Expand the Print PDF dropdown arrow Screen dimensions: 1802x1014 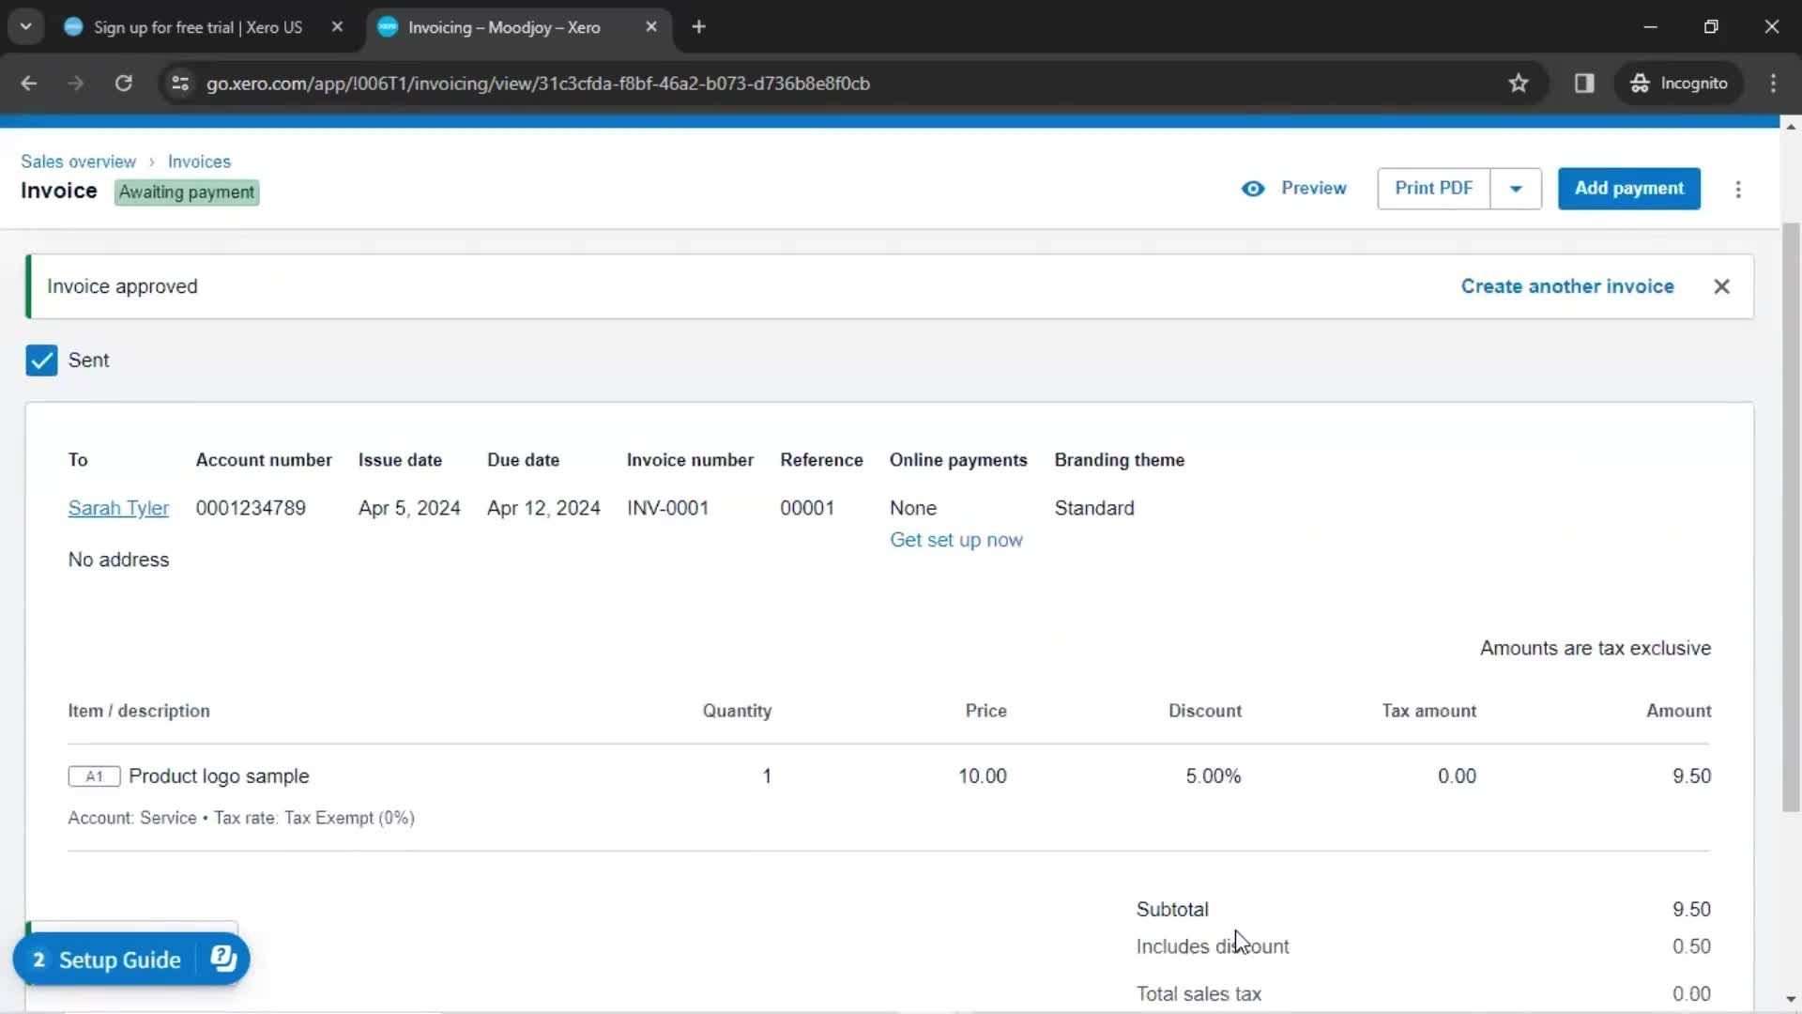pyautogui.click(x=1516, y=188)
